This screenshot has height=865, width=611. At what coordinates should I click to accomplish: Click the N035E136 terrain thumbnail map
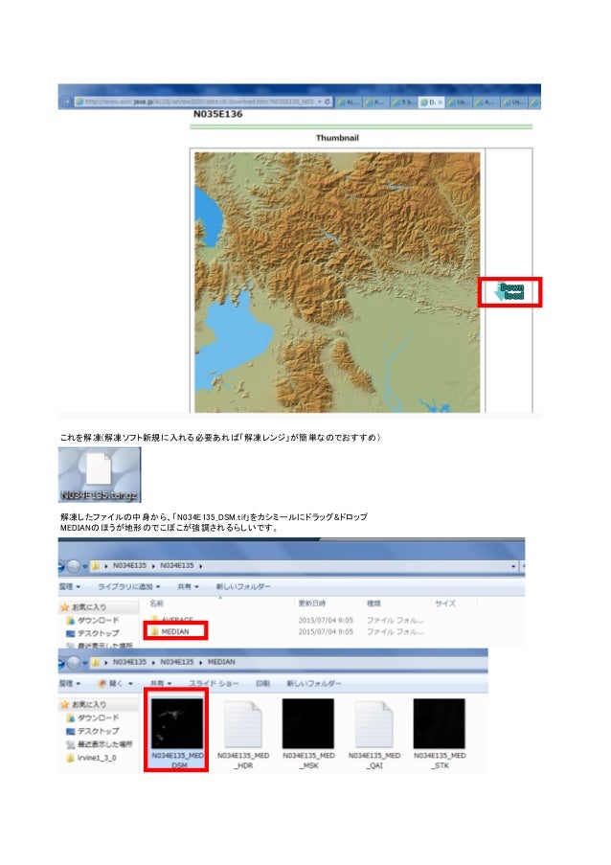tap(337, 282)
